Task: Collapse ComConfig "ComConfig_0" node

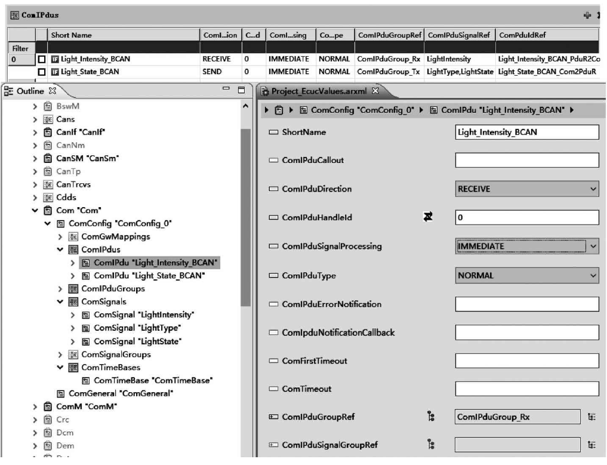Action: [47, 223]
